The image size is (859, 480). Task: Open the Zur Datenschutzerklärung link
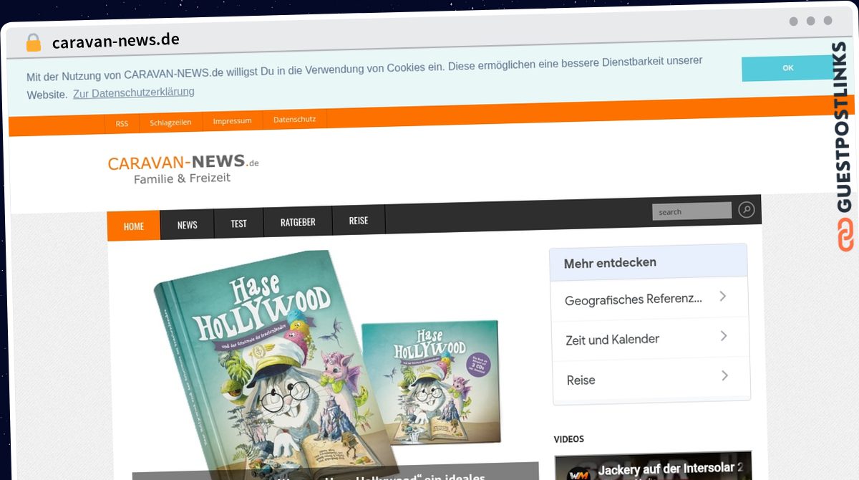[133, 92]
